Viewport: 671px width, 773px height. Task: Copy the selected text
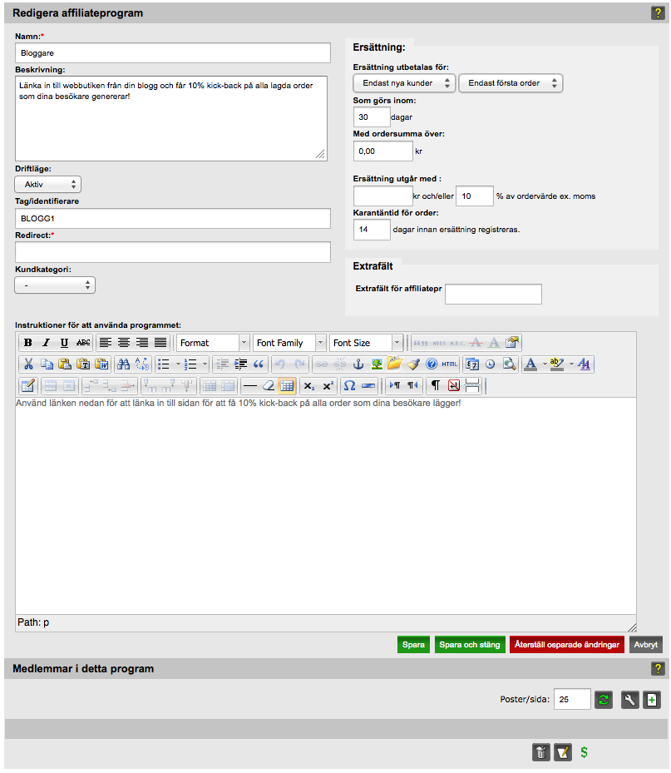pos(47,364)
